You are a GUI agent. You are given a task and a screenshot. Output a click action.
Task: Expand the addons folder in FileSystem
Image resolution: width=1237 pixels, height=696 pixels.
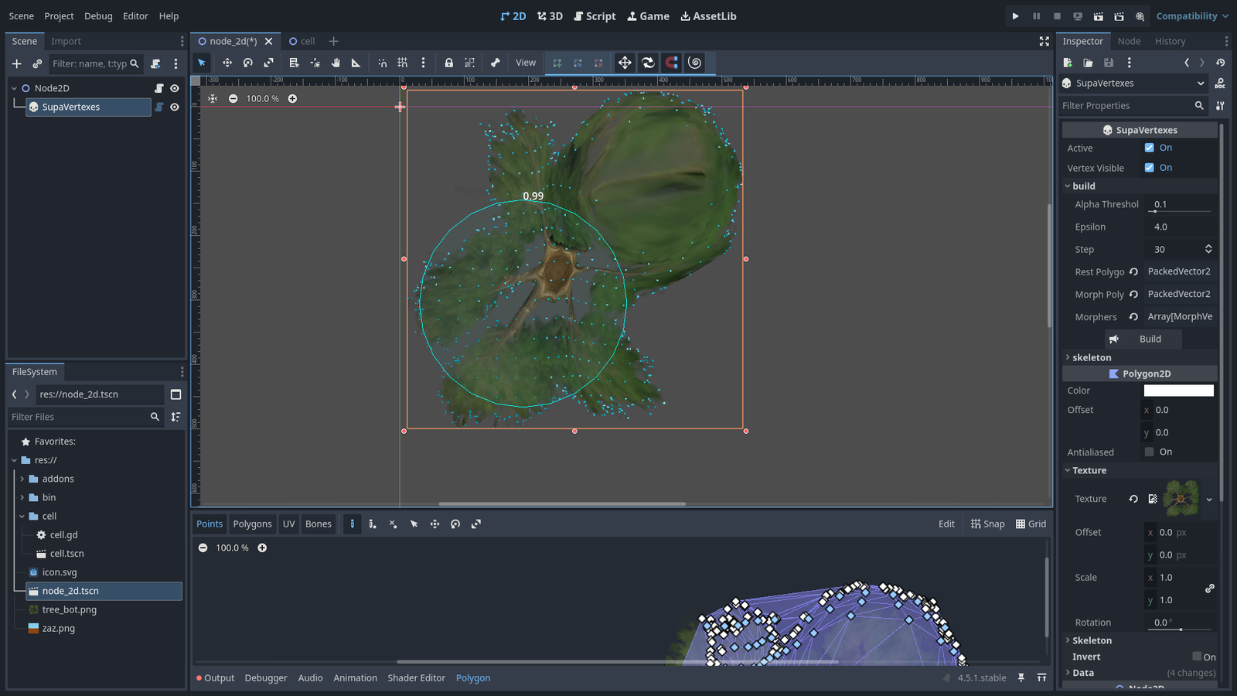pyautogui.click(x=22, y=479)
